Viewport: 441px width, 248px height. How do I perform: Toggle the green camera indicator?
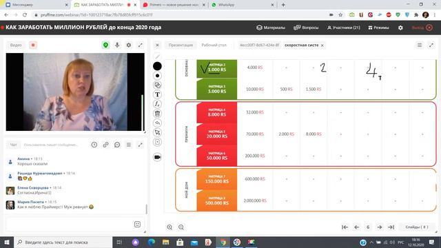pyautogui.click(x=105, y=45)
